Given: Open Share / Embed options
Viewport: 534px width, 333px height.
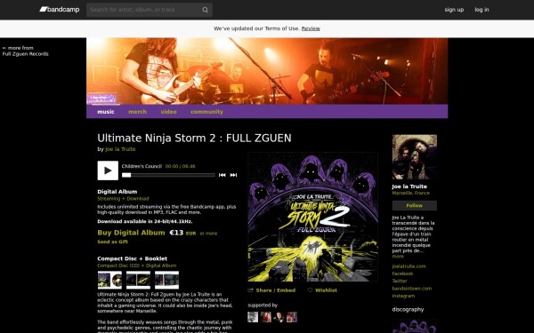Looking at the screenshot, I should coord(271,290).
